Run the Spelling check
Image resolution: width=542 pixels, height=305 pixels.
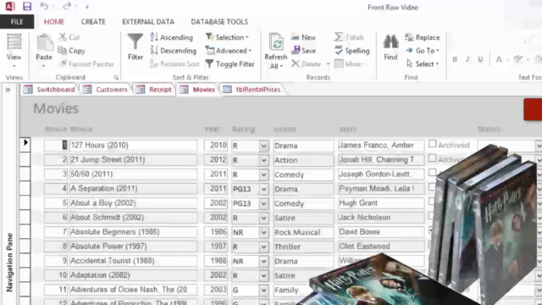tap(352, 51)
